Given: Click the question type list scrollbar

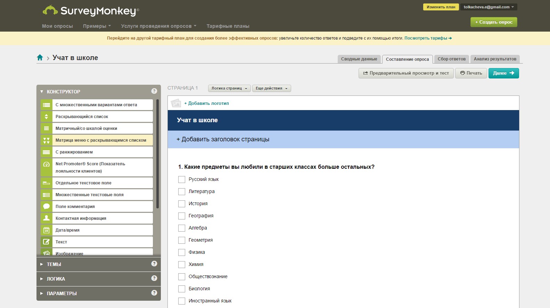Looking at the screenshot, I should pos(157,153).
